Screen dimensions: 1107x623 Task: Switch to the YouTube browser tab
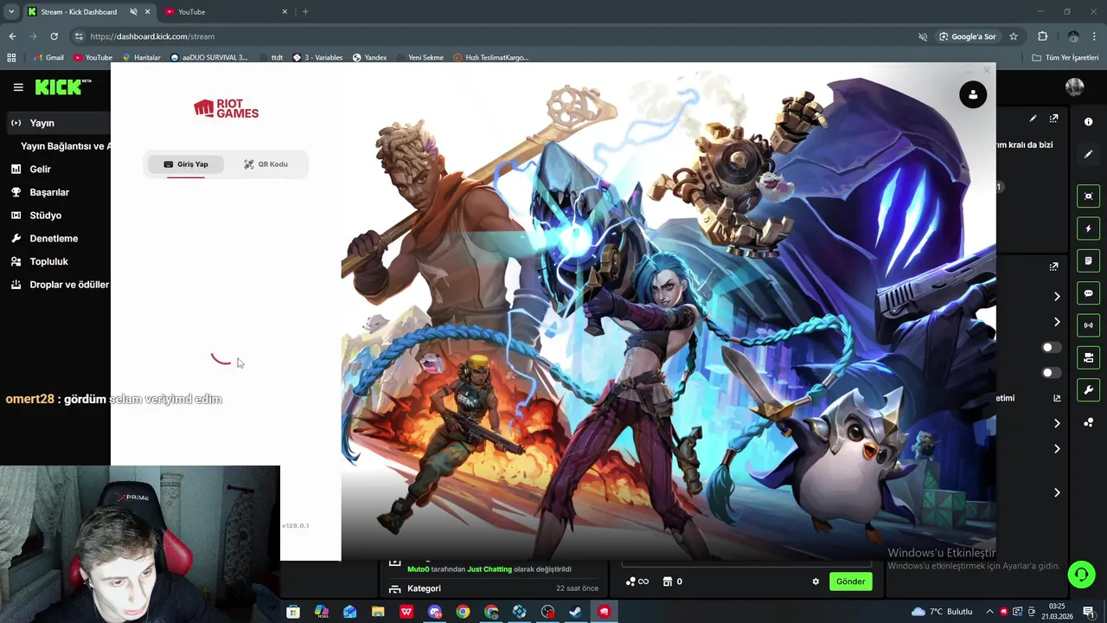click(226, 12)
